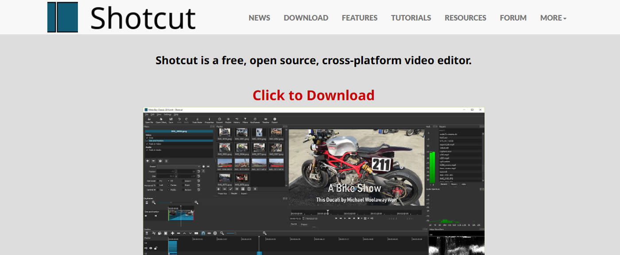Screen dimensions: 620x255
Task: Switch playlist to tiles view icon
Action: pos(243,189)
